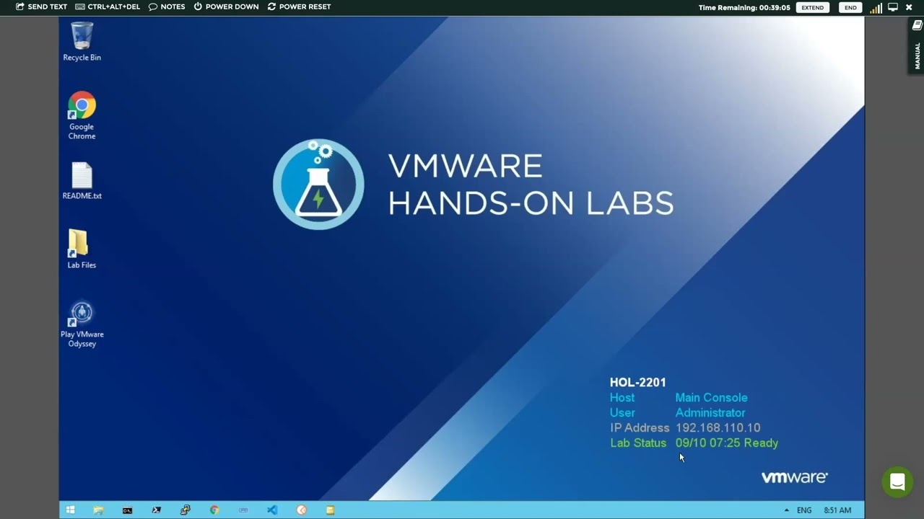
Task: Launch Command Prompt from the taskbar
Action: (127, 510)
